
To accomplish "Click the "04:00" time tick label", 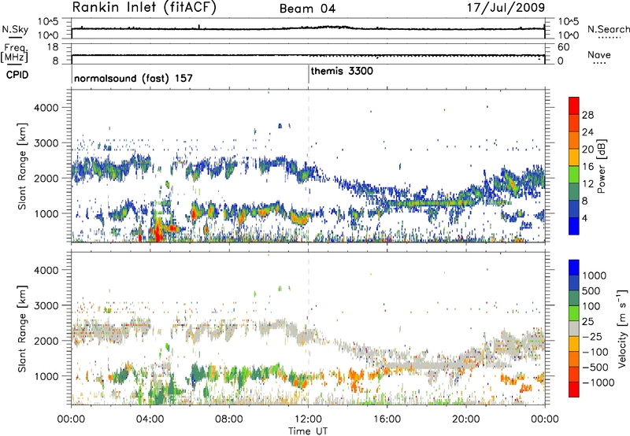I will pyautogui.click(x=150, y=419).
